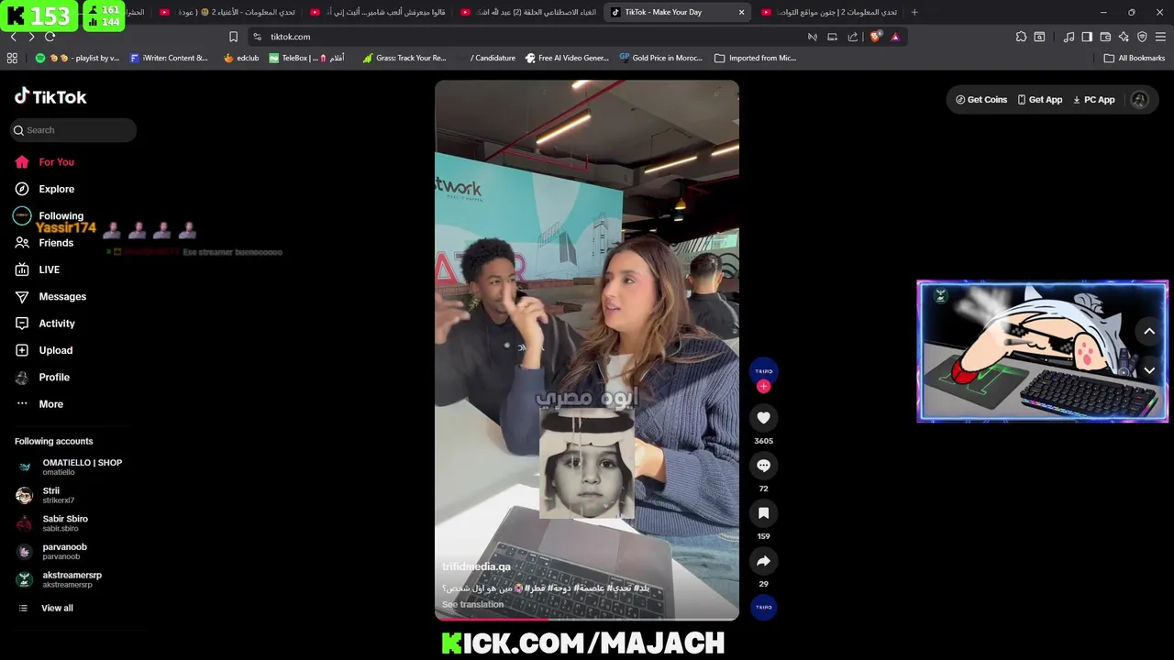The image size is (1174, 660).
Task: Click See translation under caption
Action: point(472,604)
